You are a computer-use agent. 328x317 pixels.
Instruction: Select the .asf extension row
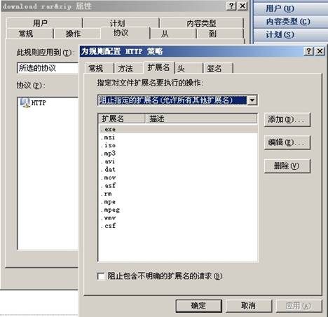click(179, 185)
